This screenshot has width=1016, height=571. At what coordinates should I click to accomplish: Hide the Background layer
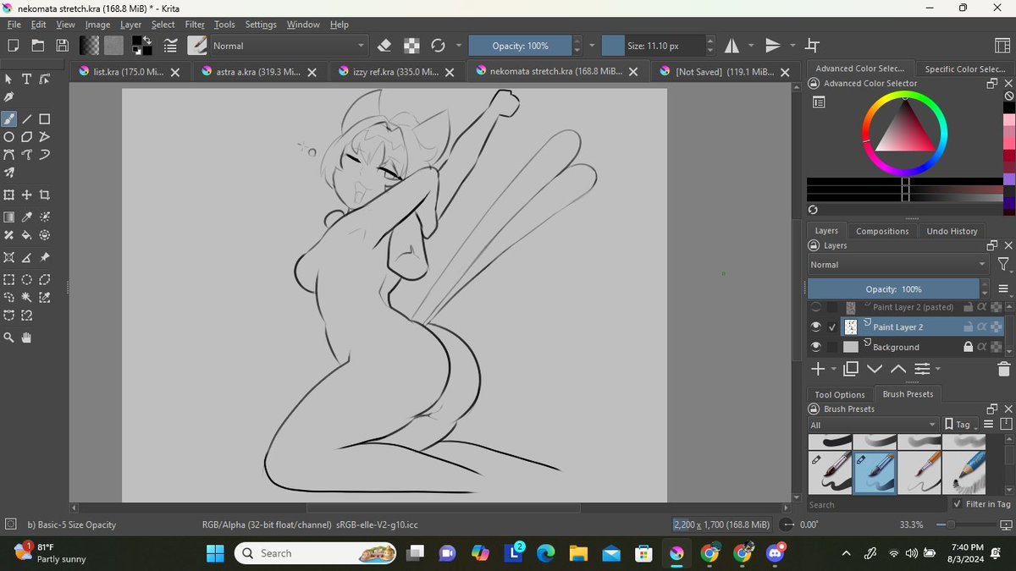coord(816,347)
